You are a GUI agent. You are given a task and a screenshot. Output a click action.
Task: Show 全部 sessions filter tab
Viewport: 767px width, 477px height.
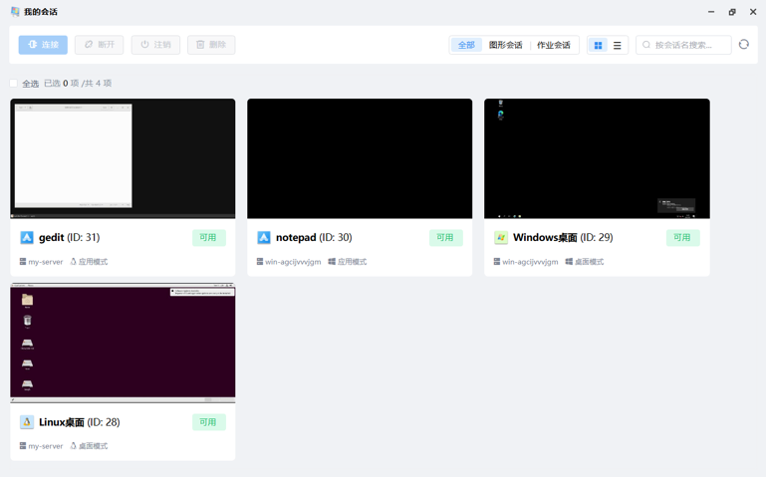pyautogui.click(x=466, y=45)
